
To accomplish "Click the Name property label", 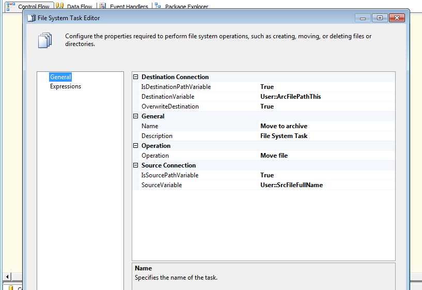I will click(x=150, y=126).
